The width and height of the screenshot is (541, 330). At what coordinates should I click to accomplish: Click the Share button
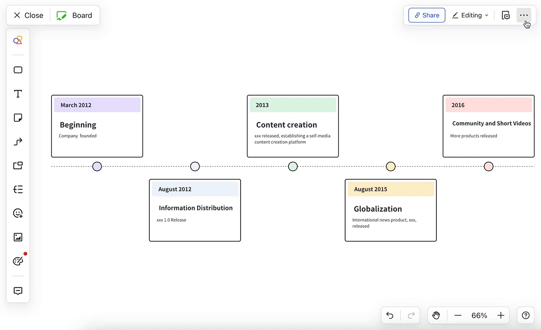tap(426, 15)
